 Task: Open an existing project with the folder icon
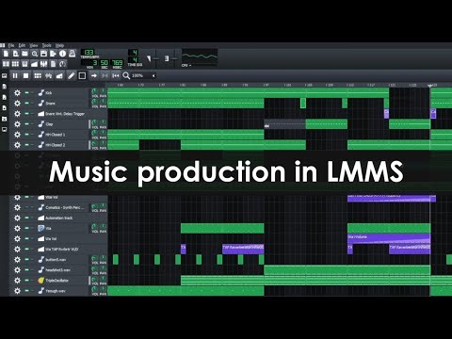(x=24, y=54)
